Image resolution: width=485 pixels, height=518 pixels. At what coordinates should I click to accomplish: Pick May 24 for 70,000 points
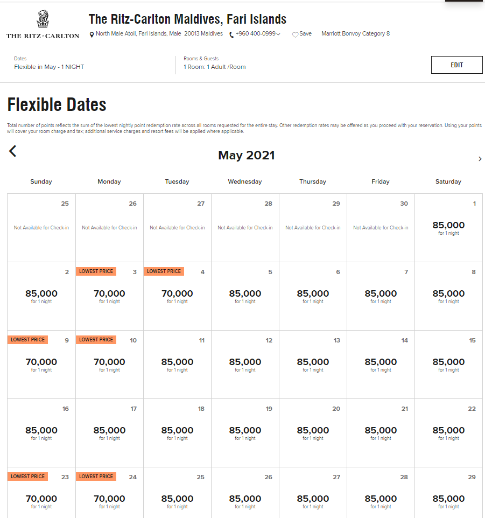pos(109,493)
